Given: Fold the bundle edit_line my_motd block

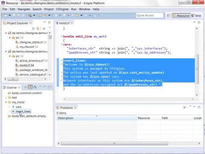Looking at the screenshot, I should [61, 36].
